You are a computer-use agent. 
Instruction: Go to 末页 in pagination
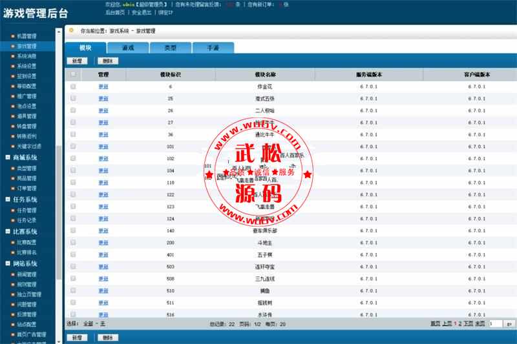480,324
